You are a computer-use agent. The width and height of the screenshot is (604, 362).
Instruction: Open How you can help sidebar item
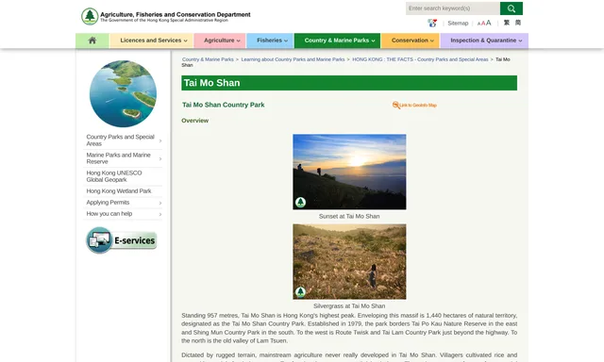pos(109,213)
